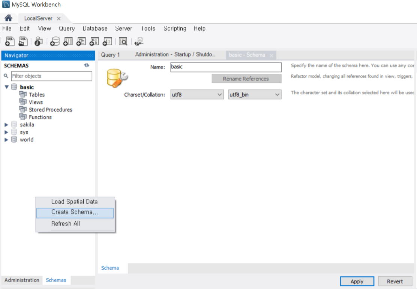This screenshot has width=417, height=289.
Task: Open the Server menu
Action: [124, 28]
